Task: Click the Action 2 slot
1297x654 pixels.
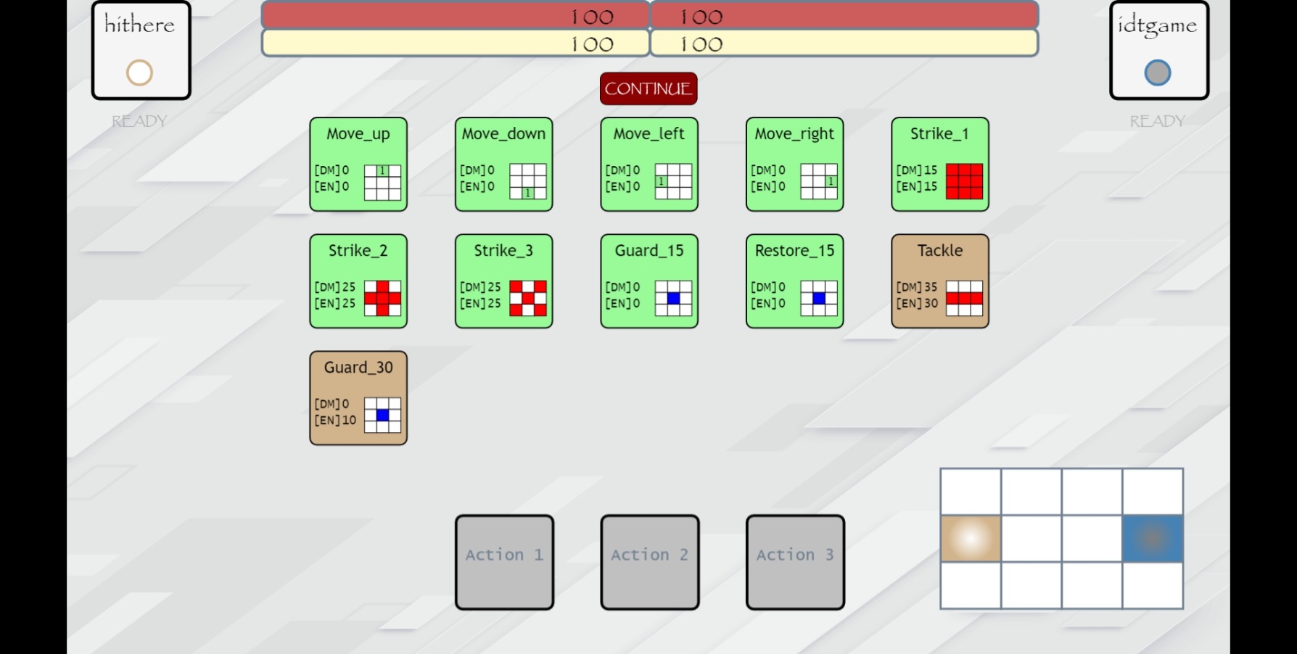Action: [650, 562]
